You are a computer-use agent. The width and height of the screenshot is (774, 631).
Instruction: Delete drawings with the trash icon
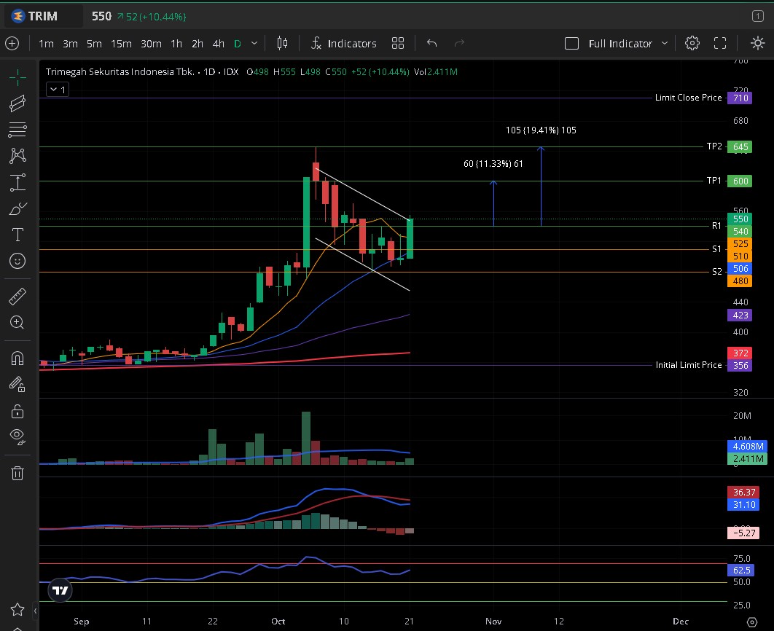(x=18, y=473)
